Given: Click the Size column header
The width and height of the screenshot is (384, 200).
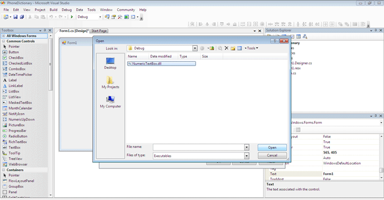Looking at the screenshot, I should click(x=212, y=56).
